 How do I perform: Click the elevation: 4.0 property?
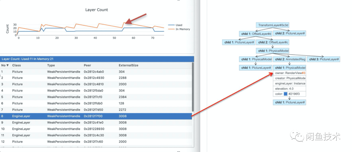pyautogui.click(x=290, y=89)
